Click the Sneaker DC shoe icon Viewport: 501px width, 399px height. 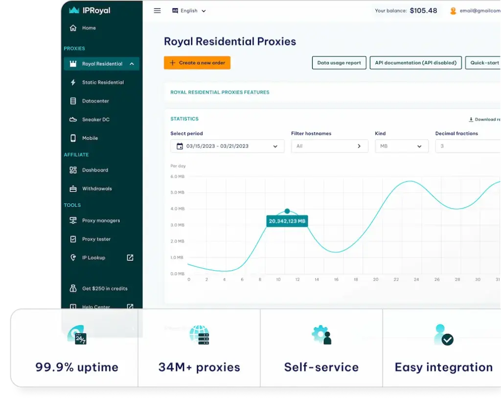click(73, 119)
